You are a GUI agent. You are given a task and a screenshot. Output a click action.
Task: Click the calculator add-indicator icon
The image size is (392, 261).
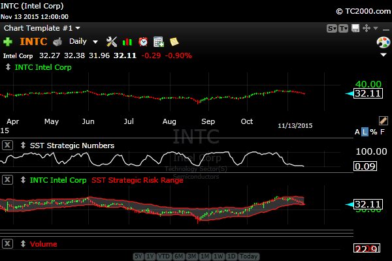point(158,42)
